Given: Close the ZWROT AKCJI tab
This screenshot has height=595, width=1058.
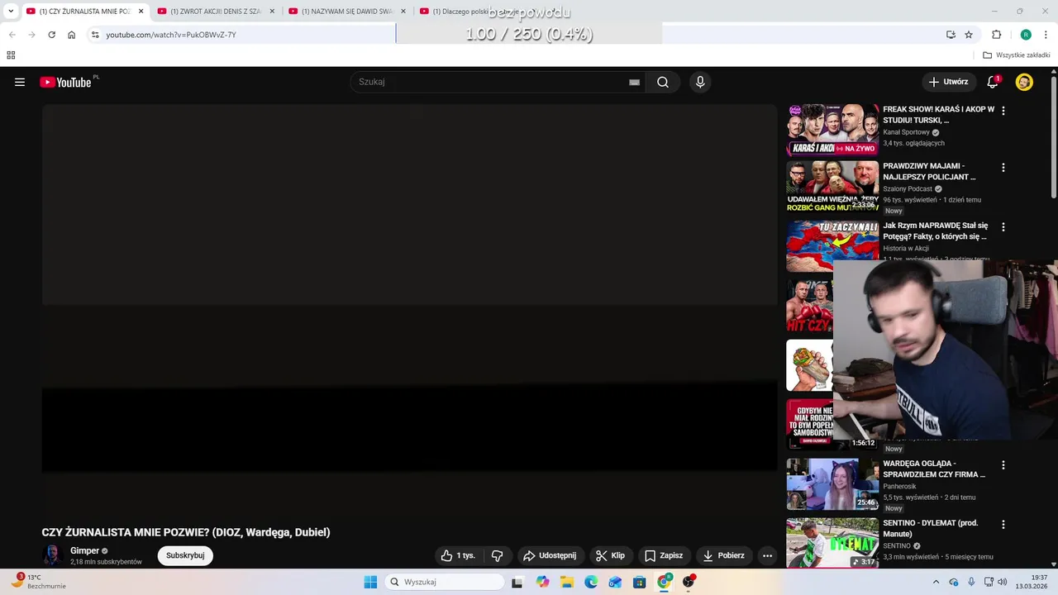Looking at the screenshot, I should tap(272, 12).
